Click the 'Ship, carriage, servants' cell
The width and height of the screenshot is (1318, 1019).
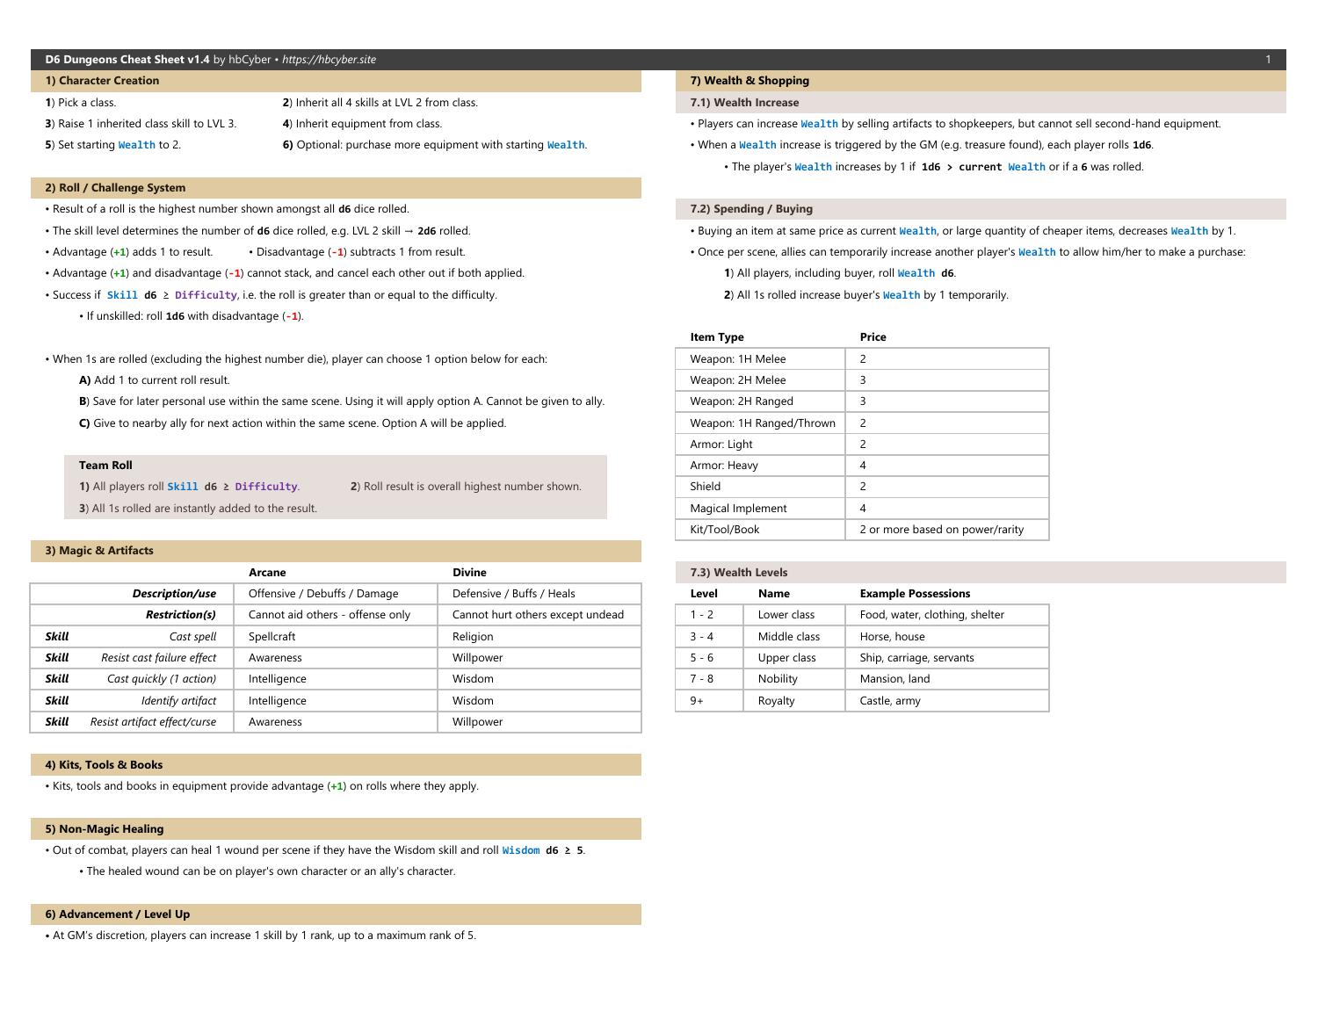[947, 658]
